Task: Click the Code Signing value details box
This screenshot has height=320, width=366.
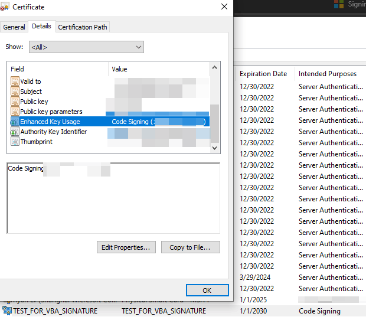Action: [113, 198]
